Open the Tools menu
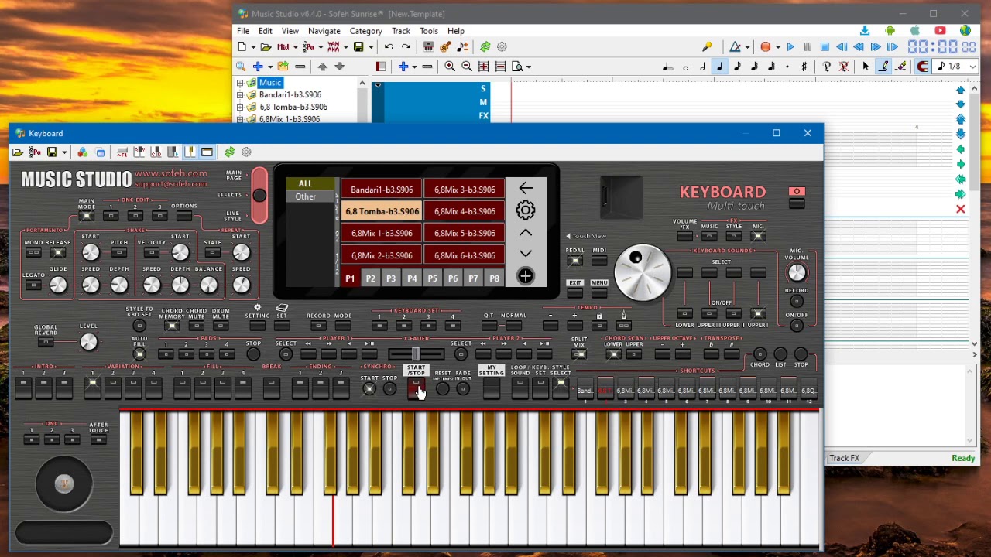Screen dimensions: 991x557 click(x=429, y=31)
